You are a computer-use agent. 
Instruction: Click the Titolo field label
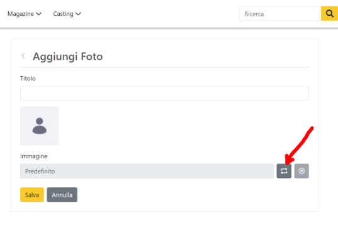28,78
